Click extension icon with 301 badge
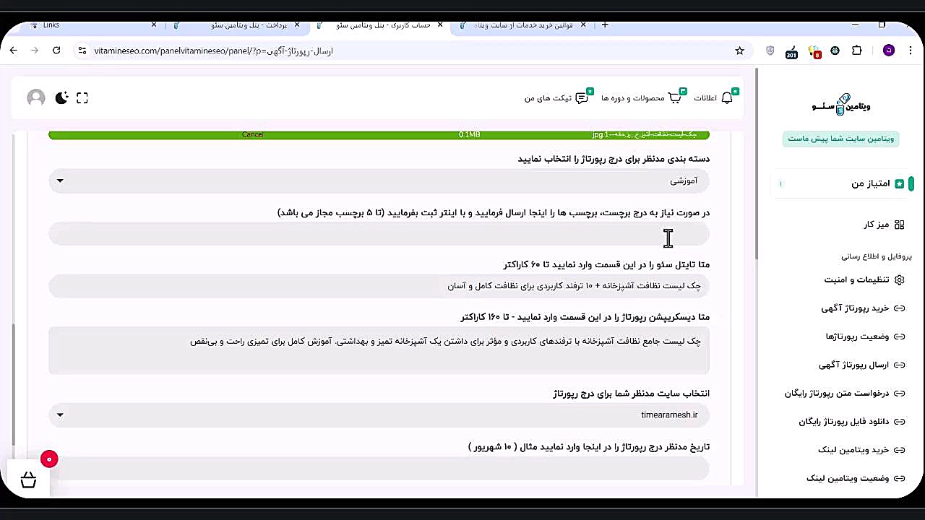This screenshot has height=520, width=925. (791, 51)
